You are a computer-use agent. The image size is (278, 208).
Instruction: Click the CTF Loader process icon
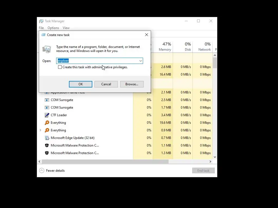47,115
